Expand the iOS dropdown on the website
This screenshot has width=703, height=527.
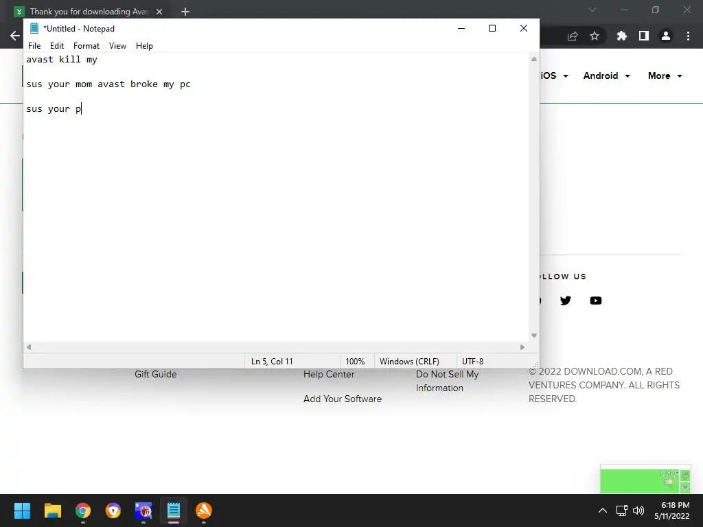click(x=554, y=75)
